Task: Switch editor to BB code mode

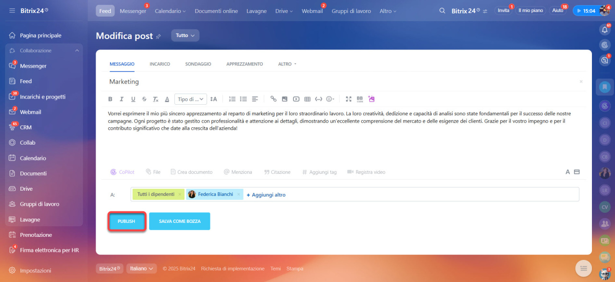Action: 360,99
